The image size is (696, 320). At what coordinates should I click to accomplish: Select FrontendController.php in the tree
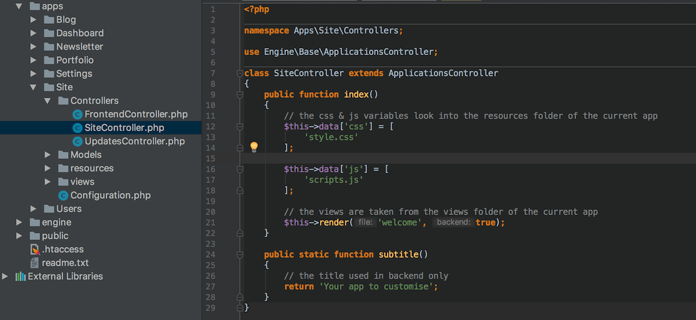point(136,114)
